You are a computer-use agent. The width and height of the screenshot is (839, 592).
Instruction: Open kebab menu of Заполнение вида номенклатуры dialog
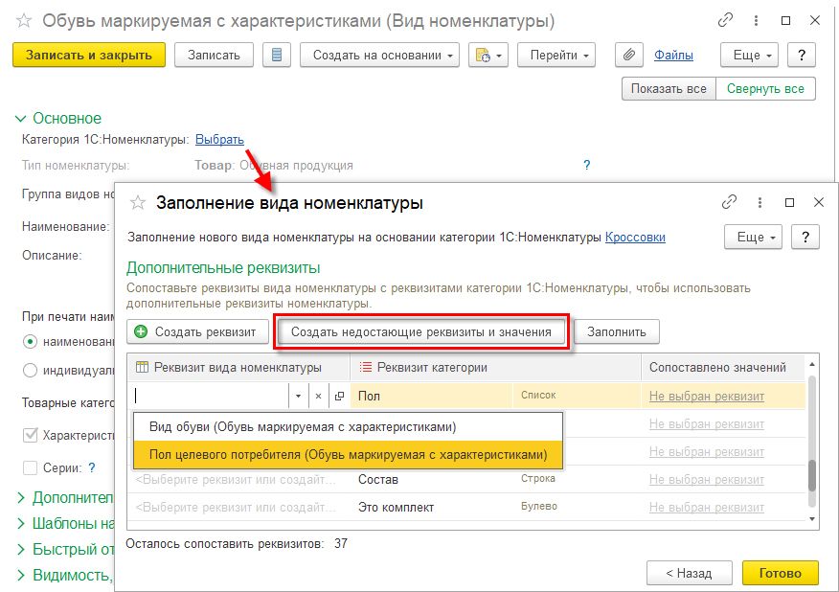(760, 202)
